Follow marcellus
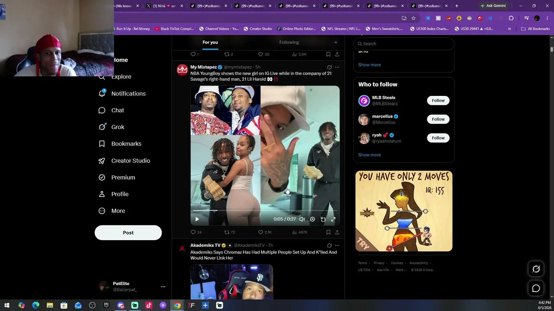 click(x=438, y=119)
